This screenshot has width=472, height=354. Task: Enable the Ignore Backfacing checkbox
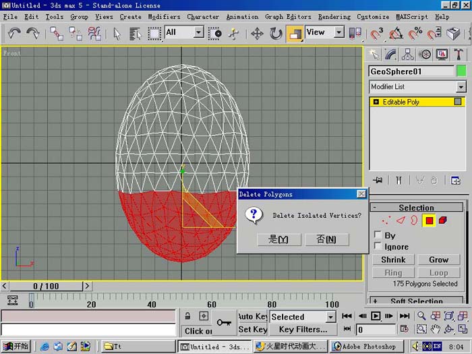tap(378, 246)
